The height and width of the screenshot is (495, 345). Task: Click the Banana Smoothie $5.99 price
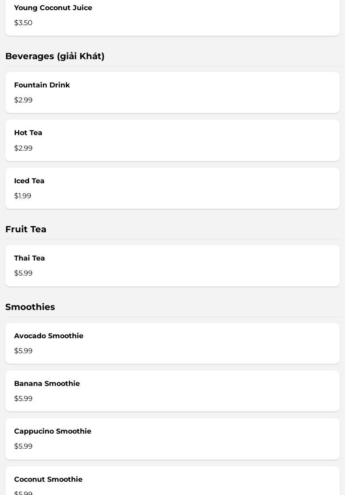[23, 398]
